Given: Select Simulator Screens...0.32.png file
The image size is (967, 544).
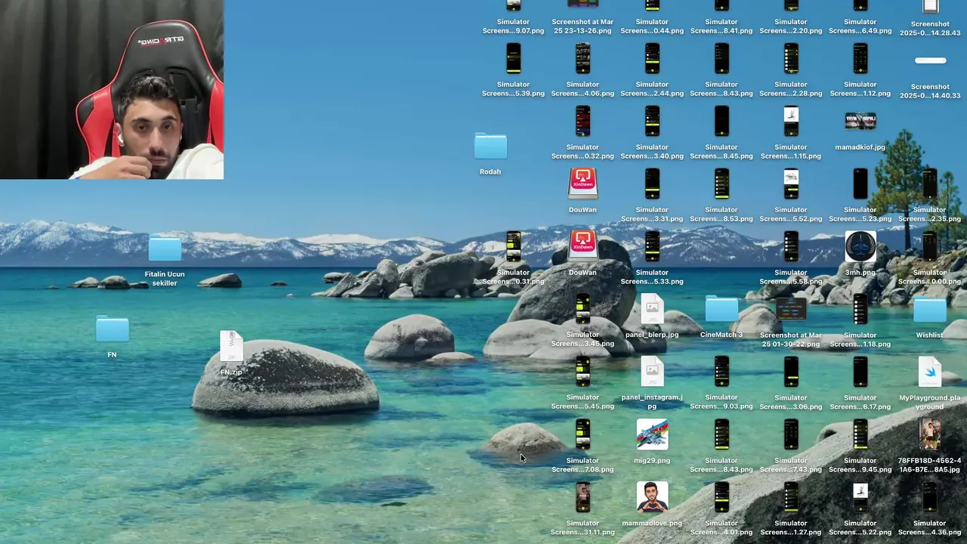Looking at the screenshot, I should [582, 121].
